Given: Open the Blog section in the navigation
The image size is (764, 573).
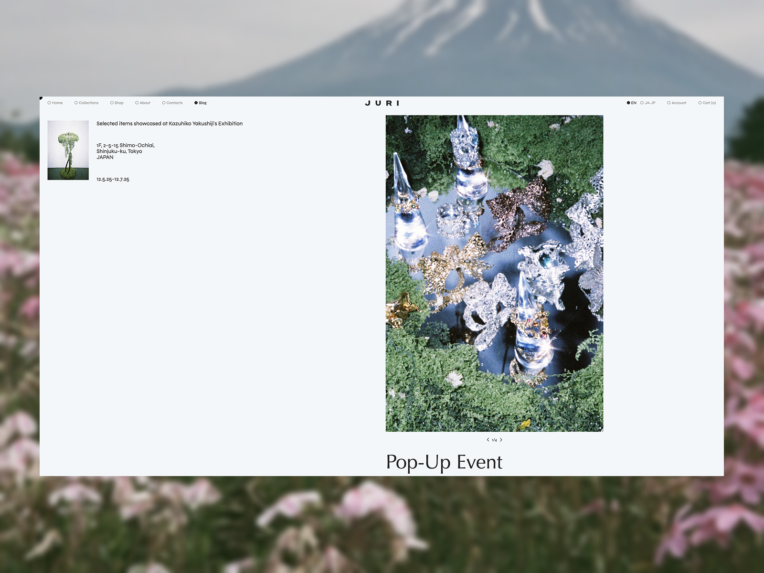Looking at the screenshot, I should 202,103.
